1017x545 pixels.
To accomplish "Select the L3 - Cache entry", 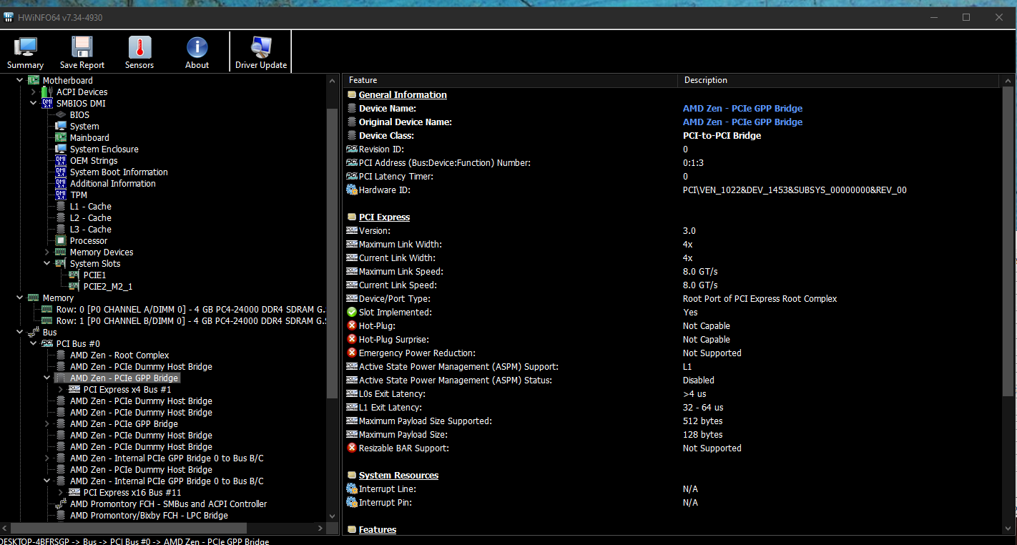I will coord(90,229).
